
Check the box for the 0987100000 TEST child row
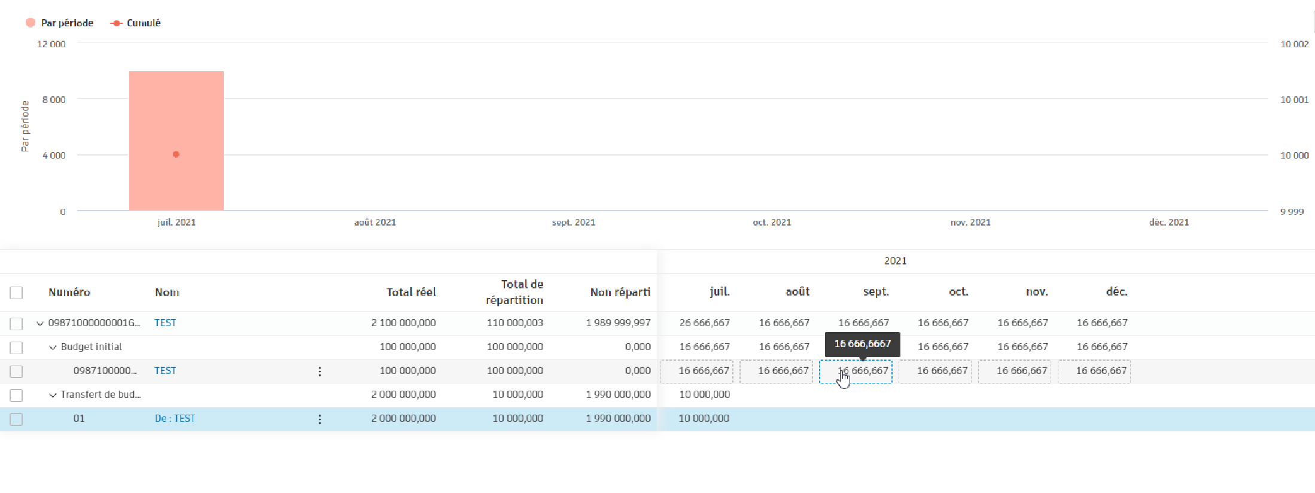[16, 372]
